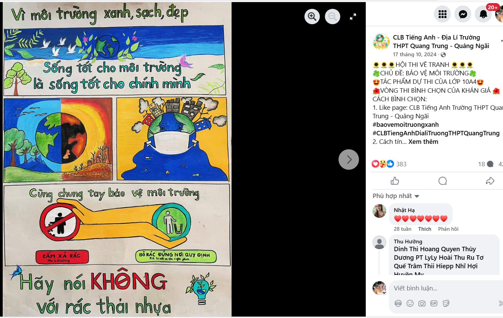The width and height of the screenshot is (503, 318).
Task: Open Messenger chats
Action: 463,14
